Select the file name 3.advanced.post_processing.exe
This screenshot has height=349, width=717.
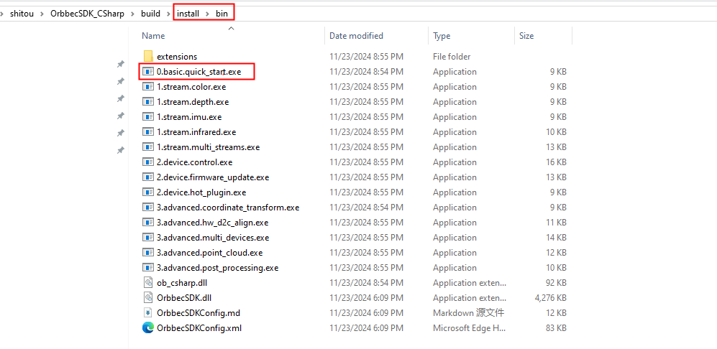[217, 267]
